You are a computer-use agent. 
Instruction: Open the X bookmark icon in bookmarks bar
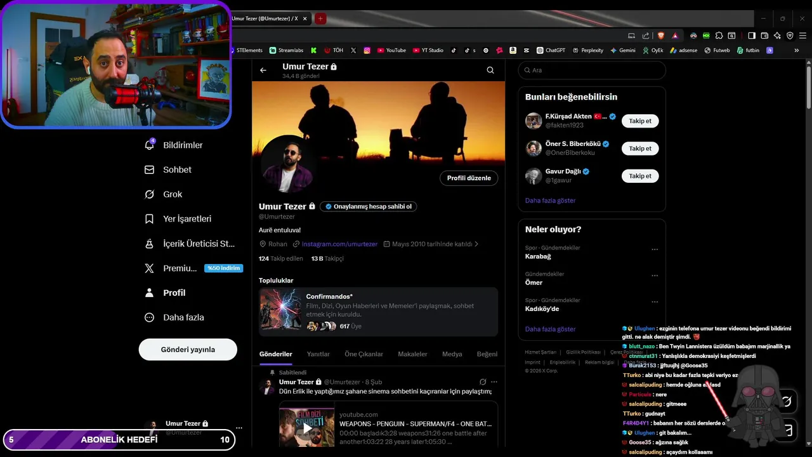coord(353,50)
